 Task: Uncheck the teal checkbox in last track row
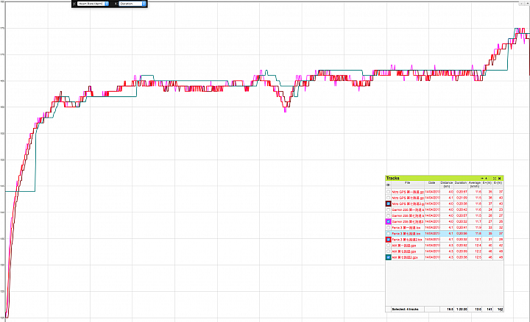pyautogui.click(x=389, y=257)
